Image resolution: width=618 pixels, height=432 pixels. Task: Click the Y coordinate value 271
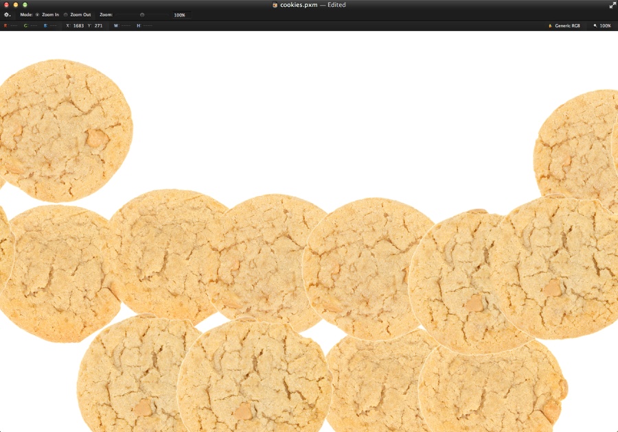tap(98, 25)
